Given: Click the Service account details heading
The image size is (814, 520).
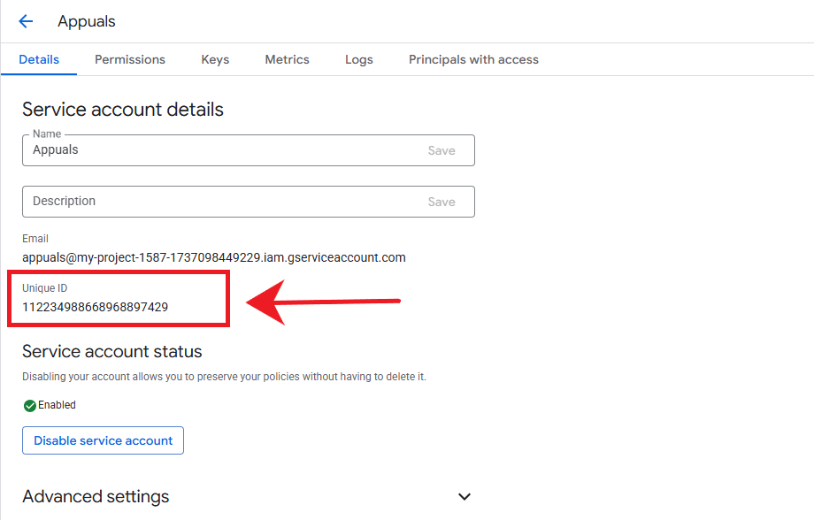Looking at the screenshot, I should [123, 110].
